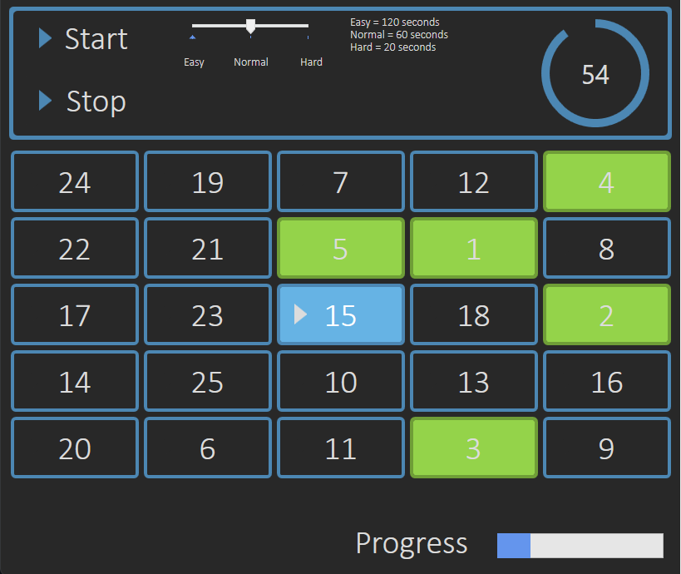The height and width of the screenshot is (574, 681).
Task: Select the green tile numbered 1
Action: pos(473,248)
